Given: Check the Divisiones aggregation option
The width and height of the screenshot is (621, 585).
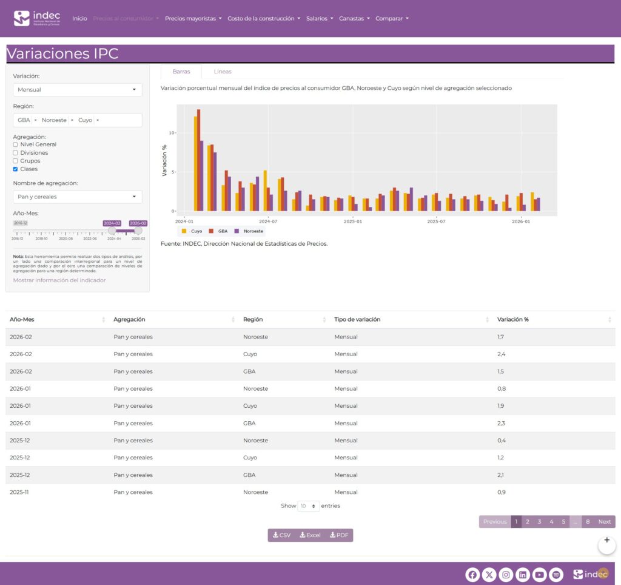Looking at the screenshot, I should (15, 153).
